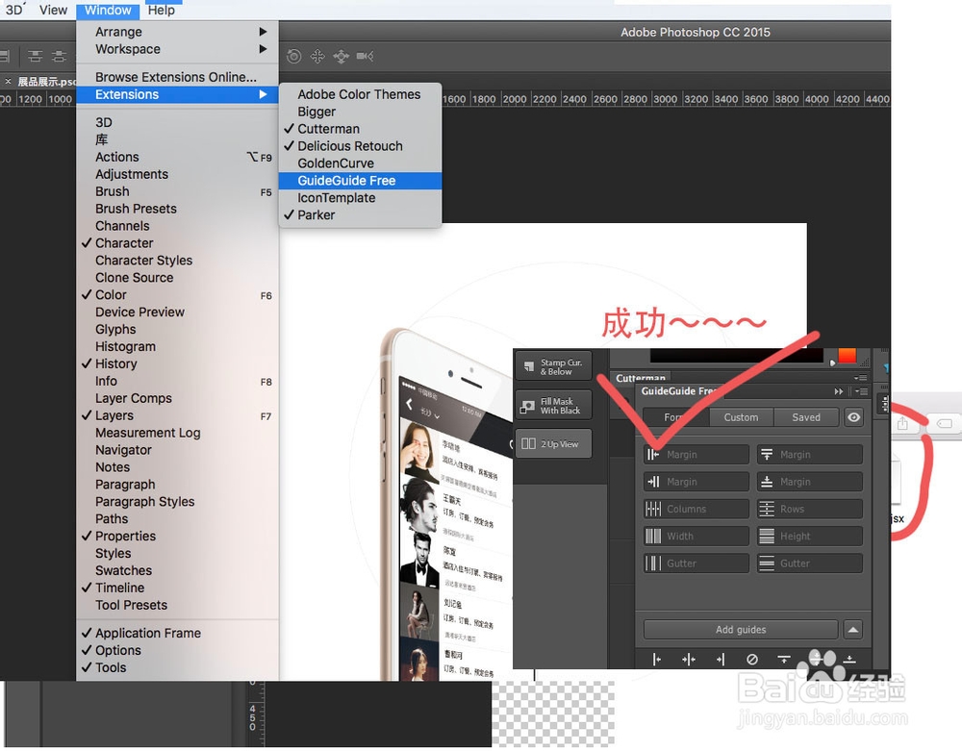The width and height of the screenshot is (962, 751).
Task: Select the 3D rotate tool in options bar
Action: pos(293,57)
